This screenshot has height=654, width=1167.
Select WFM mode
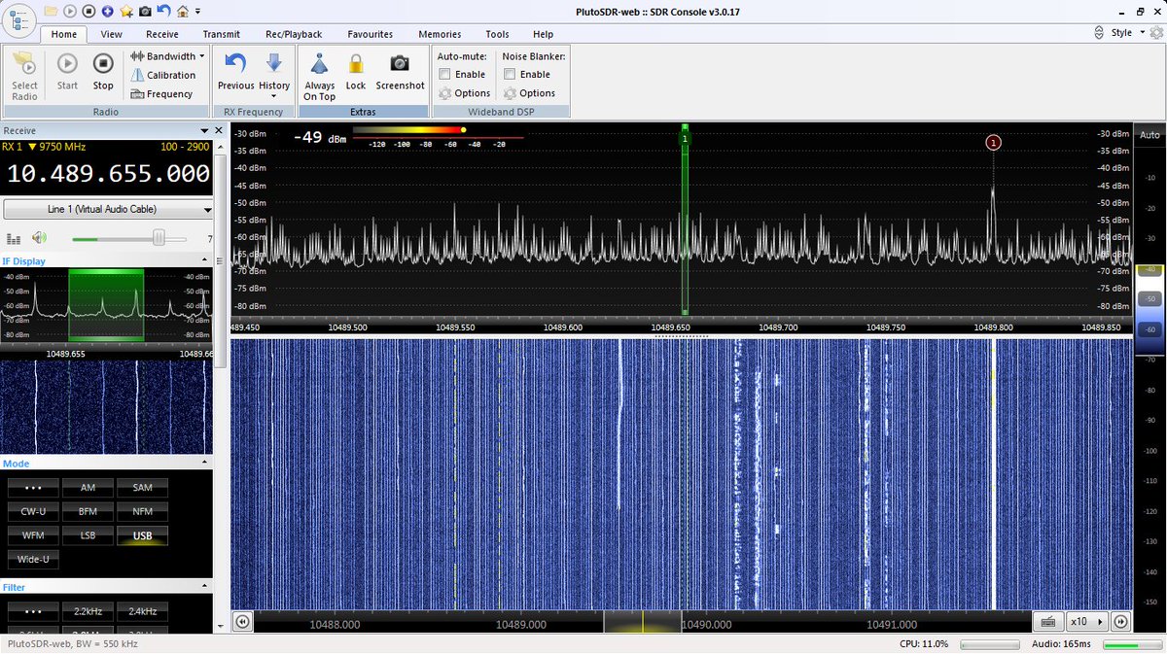coord(33,535)
